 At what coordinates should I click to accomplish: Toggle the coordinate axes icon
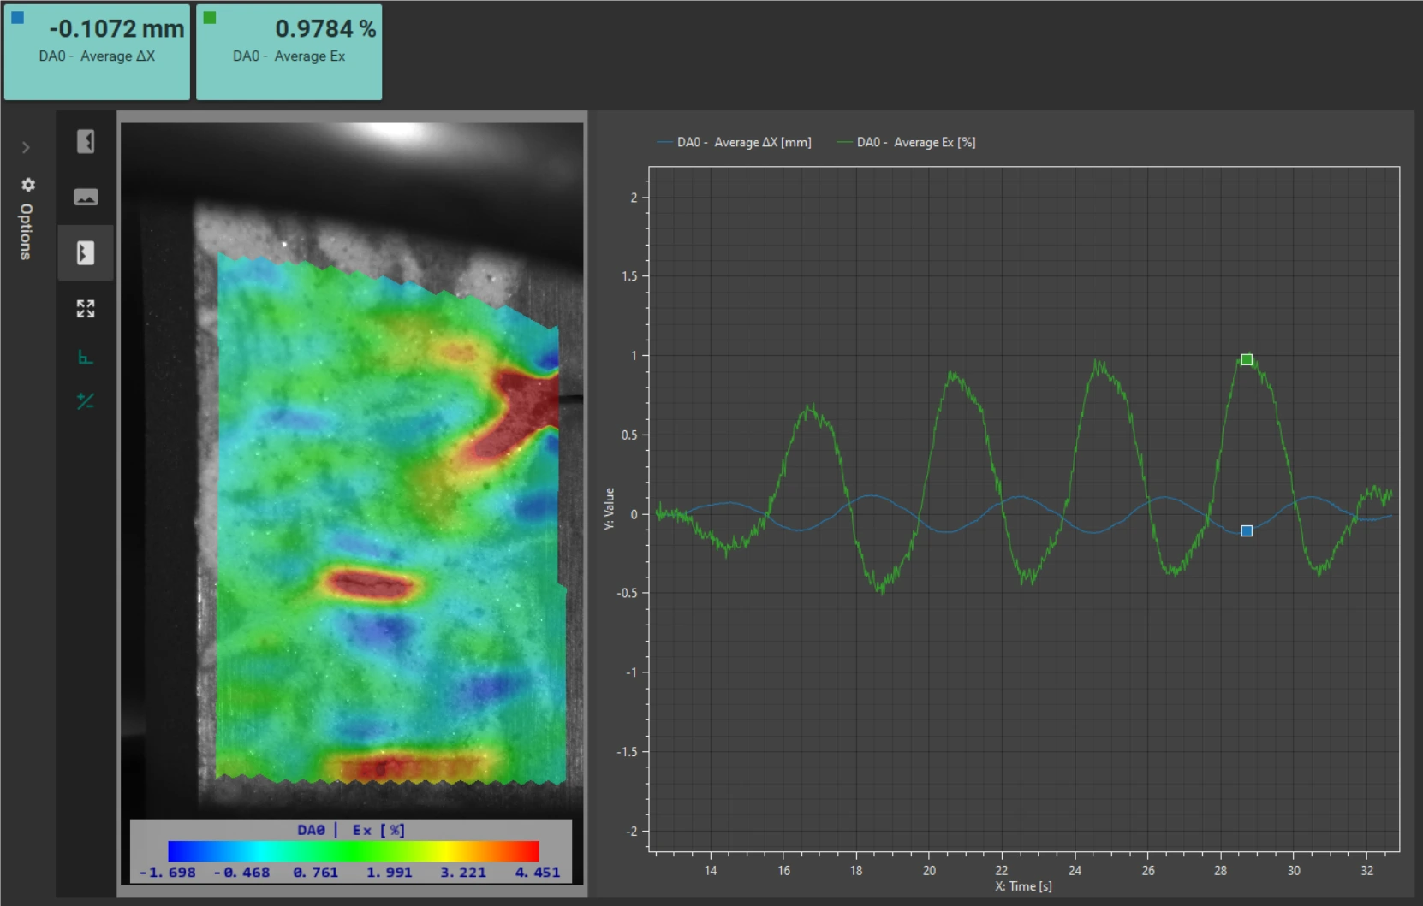pyautogui.click(x=86, y=357)
